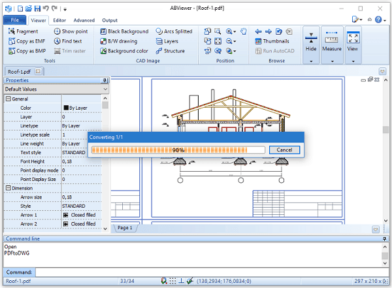The image size is (392, 288).
Task: Click the fit drawing to window icon
Action: pos(218,41)
